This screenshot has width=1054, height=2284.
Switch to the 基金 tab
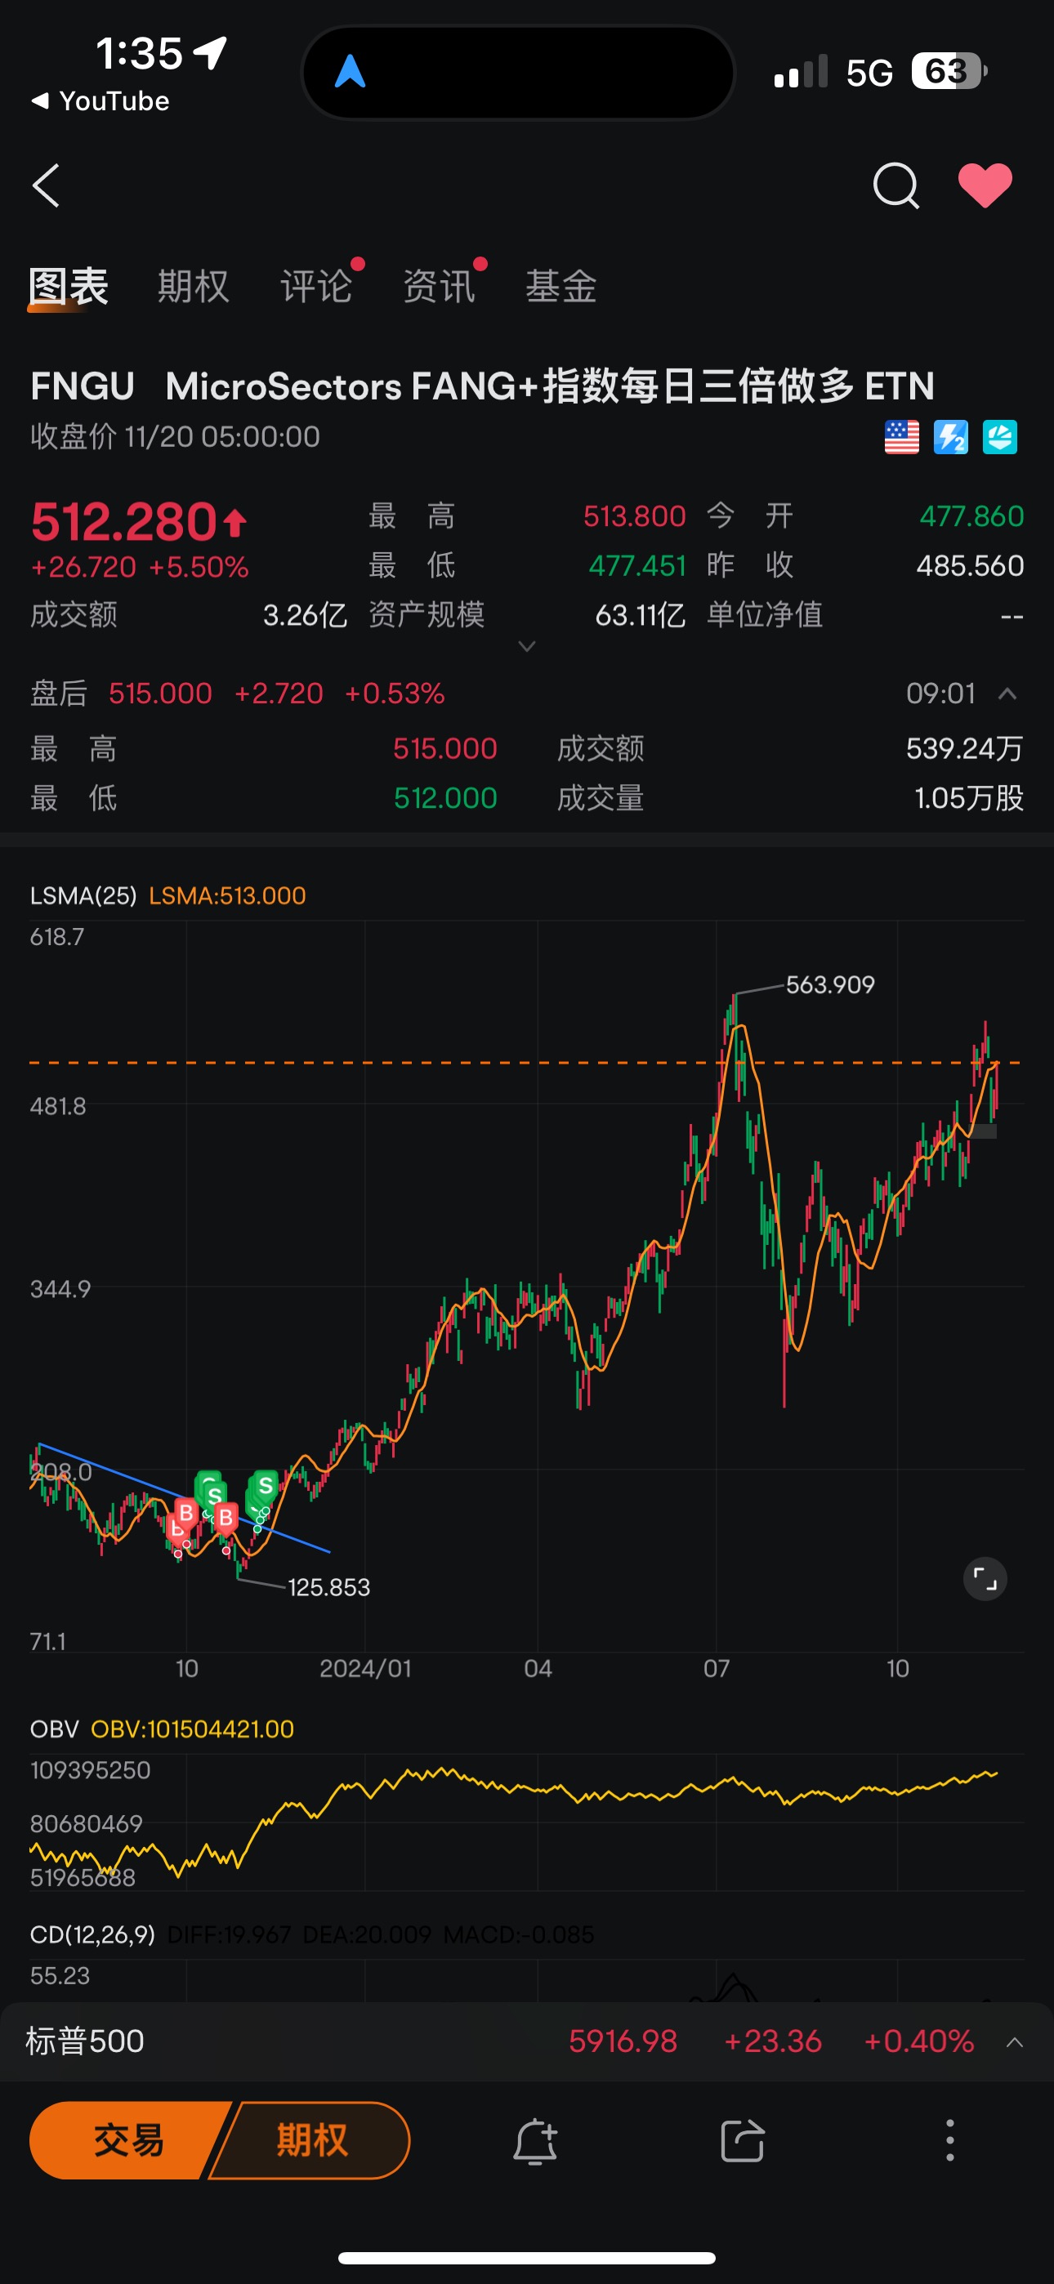(x=560, y=287)
